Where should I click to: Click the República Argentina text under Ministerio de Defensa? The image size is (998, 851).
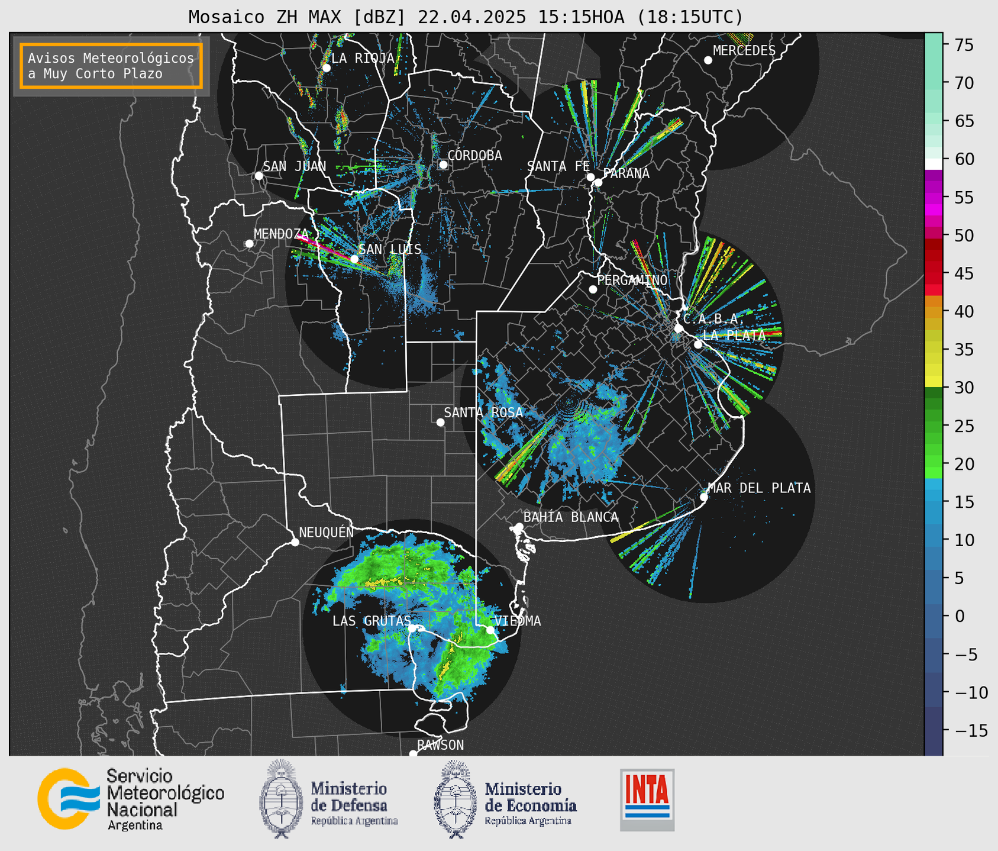click(x=354, y=821)
